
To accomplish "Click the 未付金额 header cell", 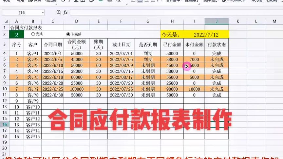I will [x=194, y=44].
